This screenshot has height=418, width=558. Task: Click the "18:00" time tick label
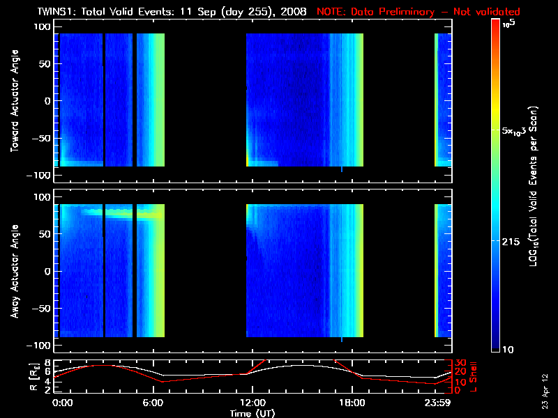point(352,403)
